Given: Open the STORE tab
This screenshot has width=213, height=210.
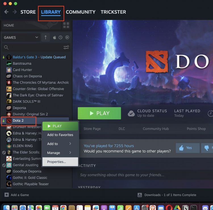Looking at the screenshot, I should 28,12.
